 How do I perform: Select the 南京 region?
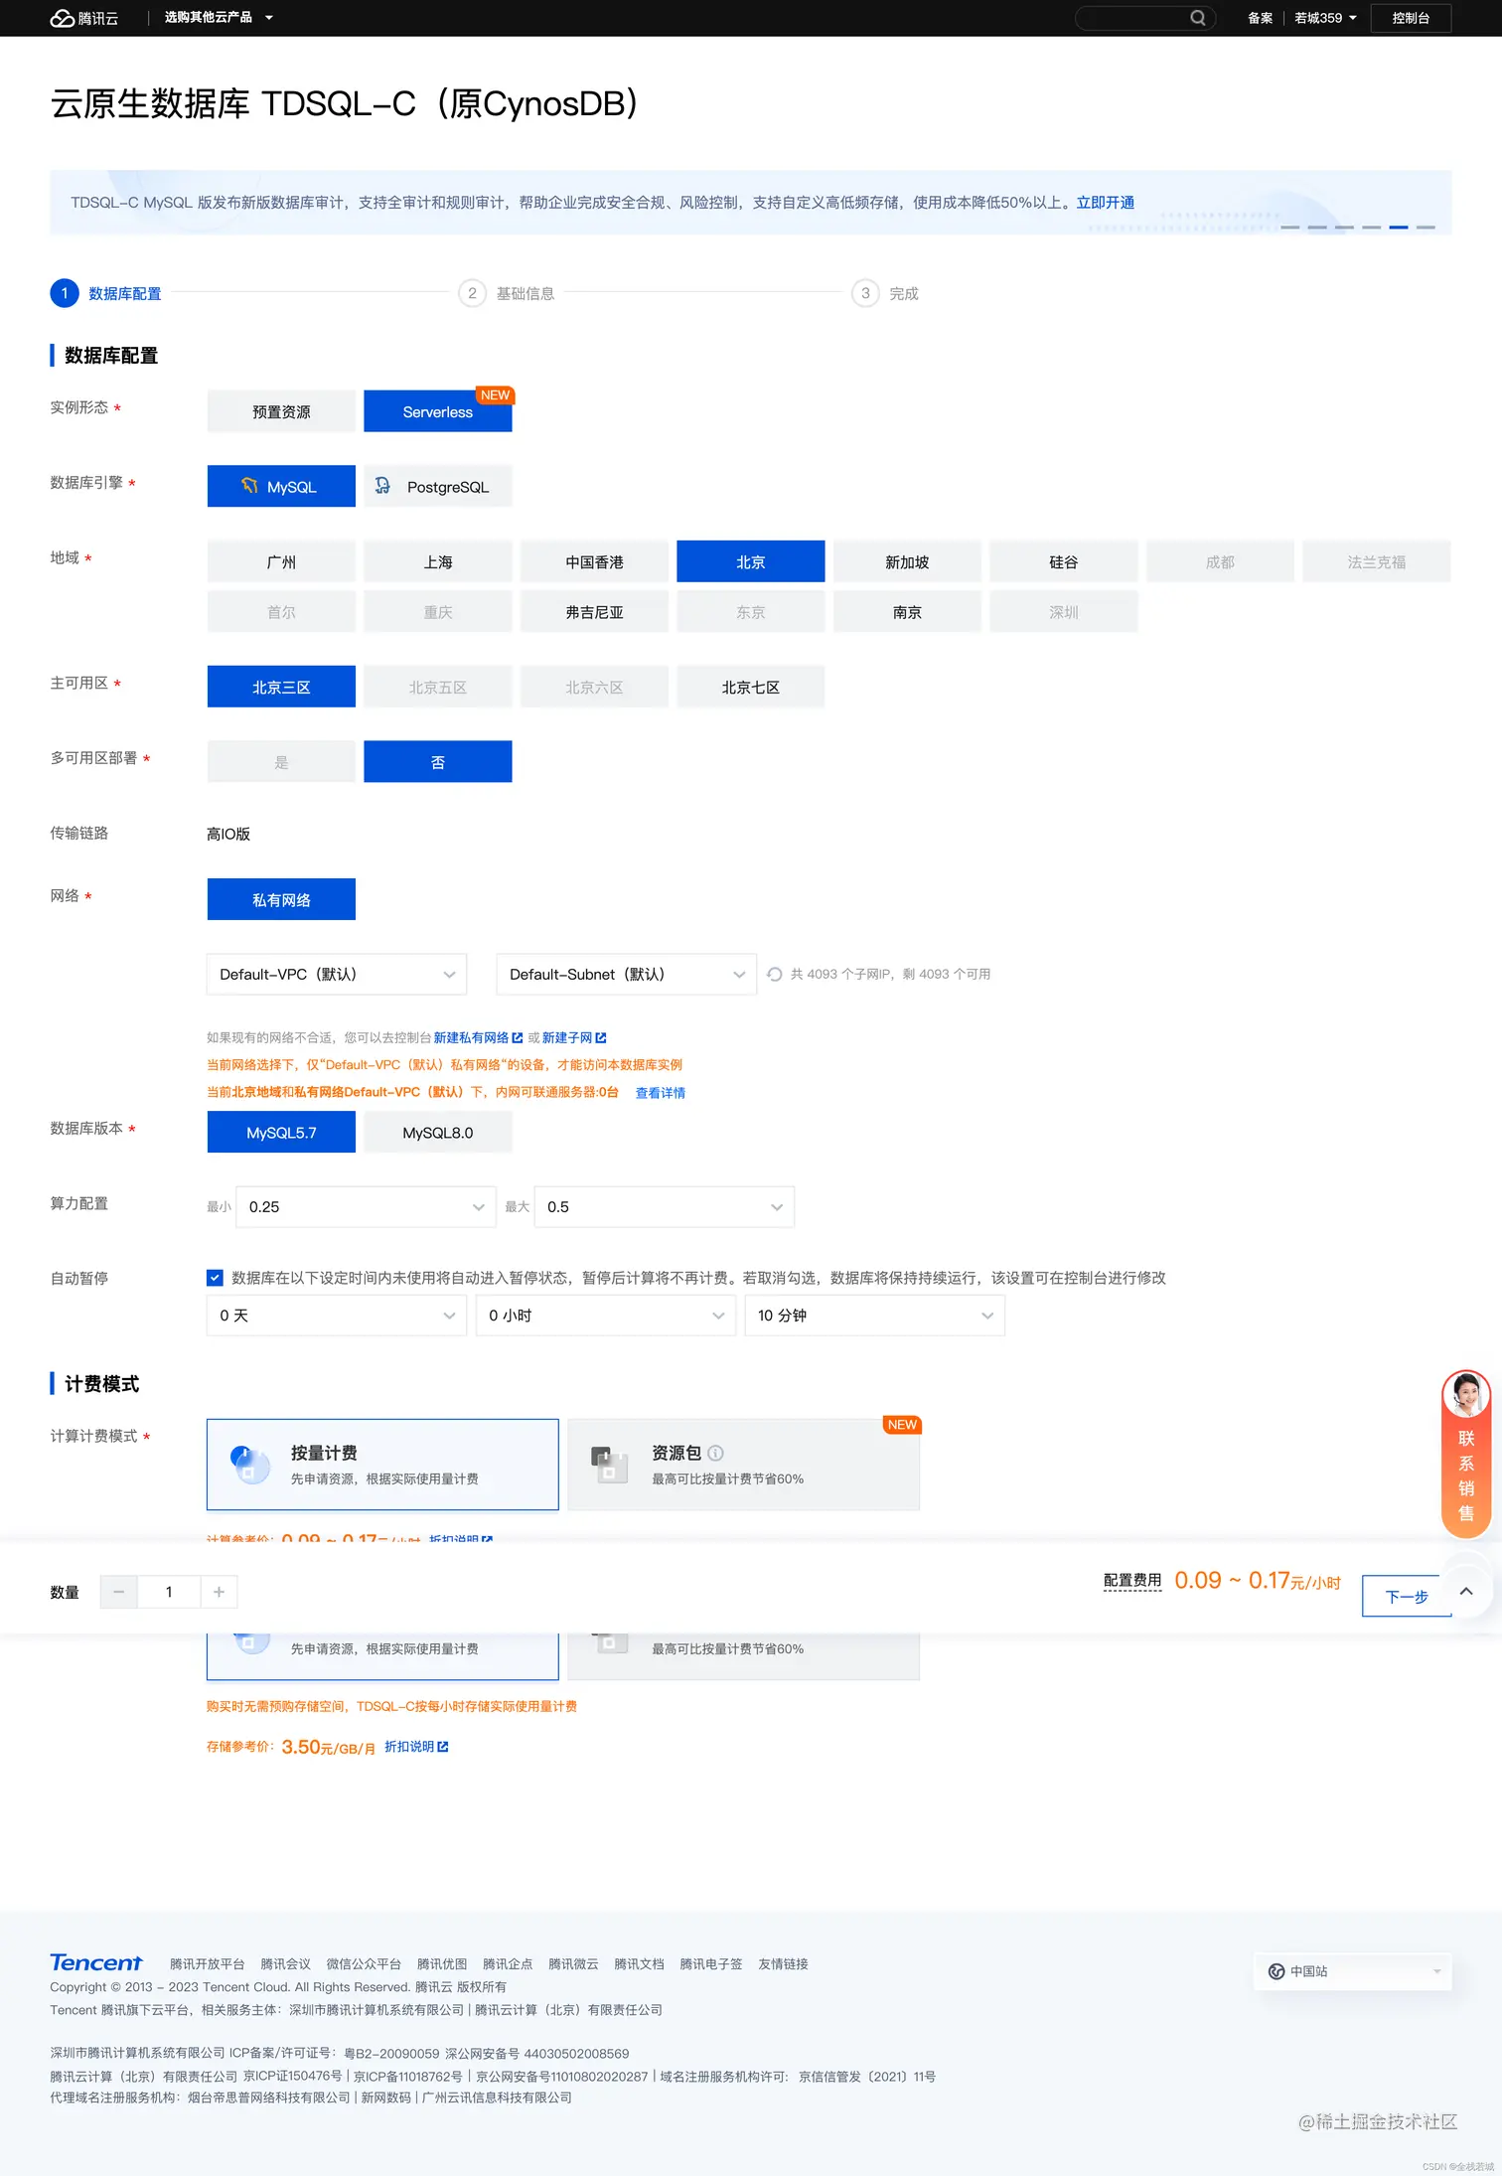point(907,612)
